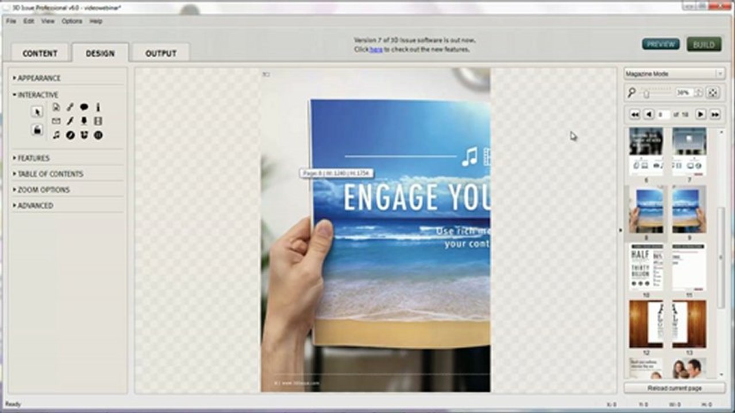Select the round compass tool icon
Viewport: 735px width, 413px height.
coord(70,135)
